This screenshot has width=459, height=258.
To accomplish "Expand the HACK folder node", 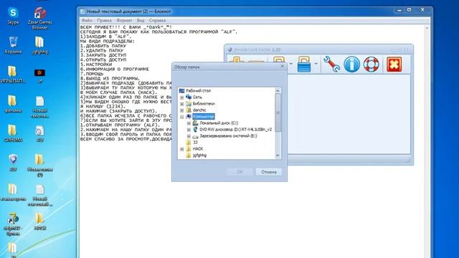I will point(181,149).
